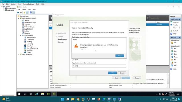Open Citrix Studio Help menu next to View
This screenshot has height=102, width=182.
pos(34,10)
